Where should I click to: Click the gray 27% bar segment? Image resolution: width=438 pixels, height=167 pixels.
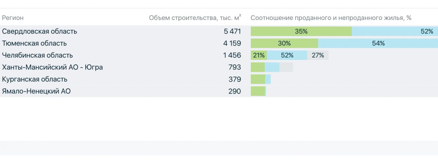(318, 56)
